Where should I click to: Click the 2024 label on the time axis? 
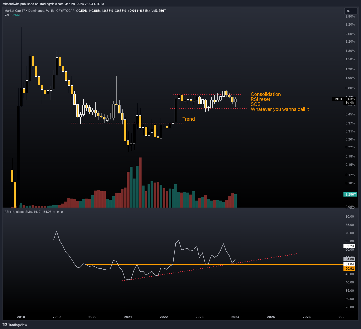pyautogui.click(x=235, y=317)
